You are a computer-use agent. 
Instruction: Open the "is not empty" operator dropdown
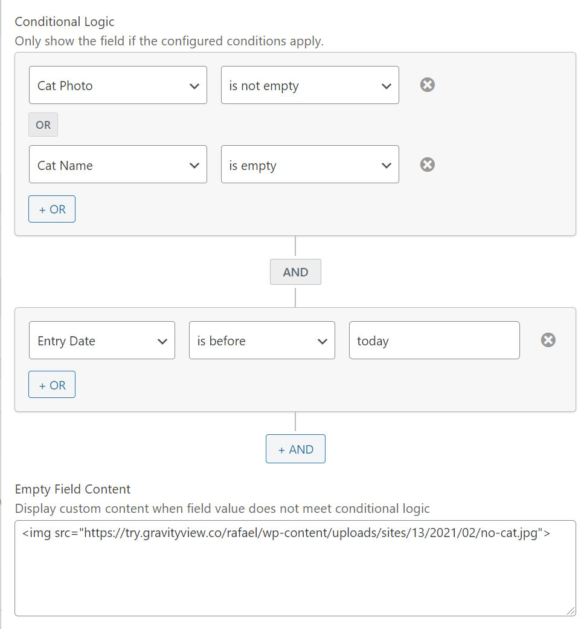[310, 85]
